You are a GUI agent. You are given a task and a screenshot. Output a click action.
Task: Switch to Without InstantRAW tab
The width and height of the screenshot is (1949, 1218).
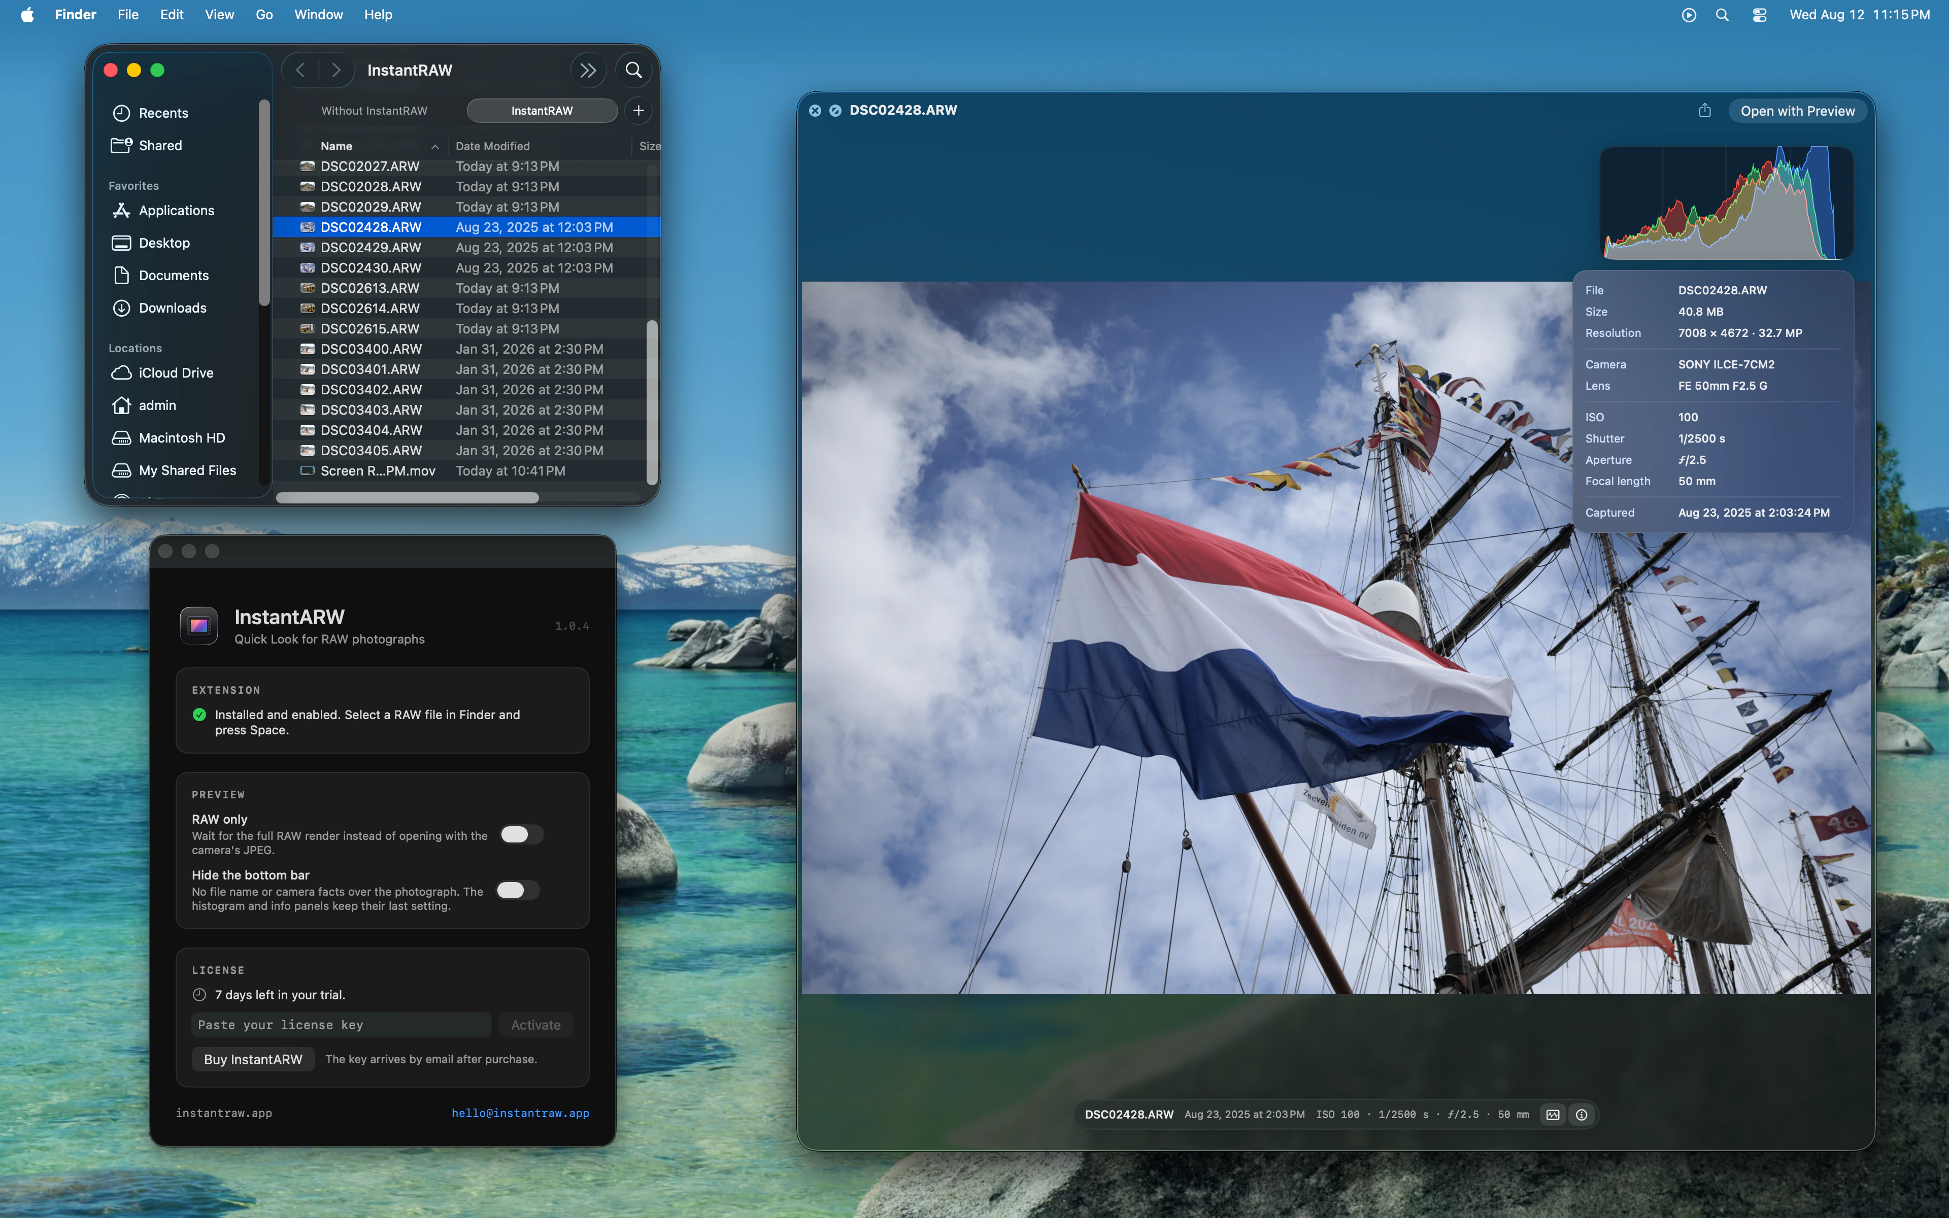point(374,110)
